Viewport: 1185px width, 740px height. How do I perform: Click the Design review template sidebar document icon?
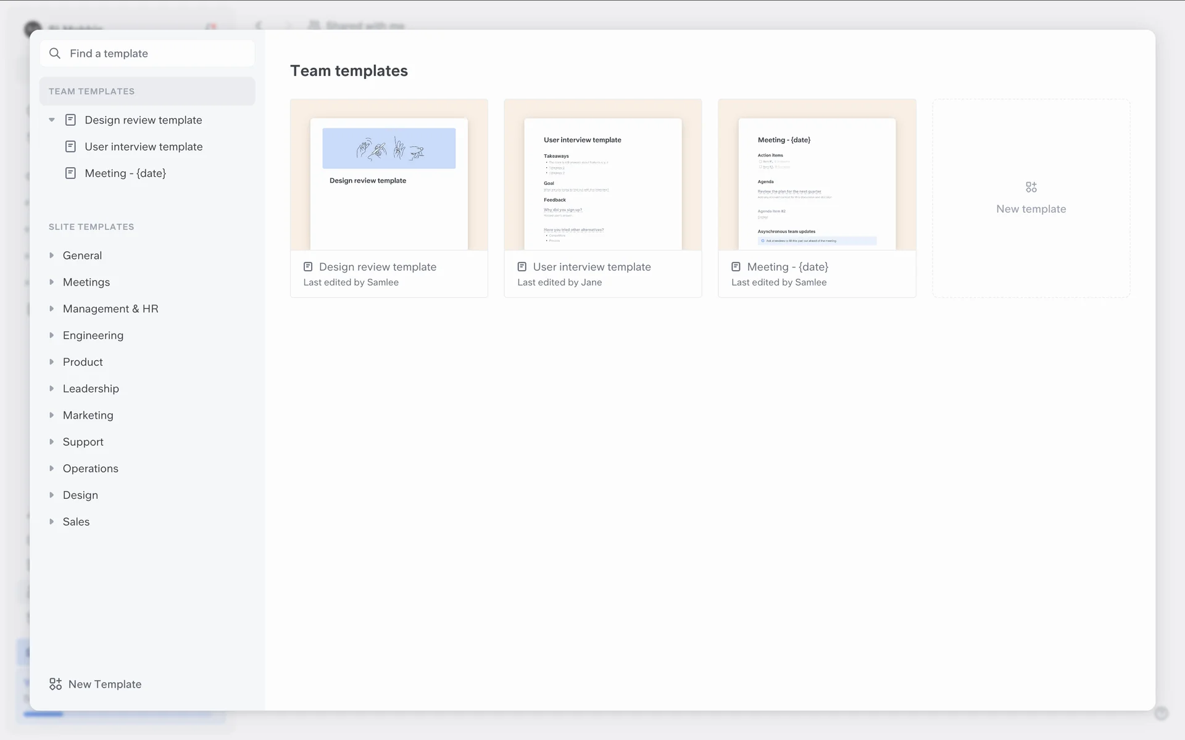coord(71,120)
